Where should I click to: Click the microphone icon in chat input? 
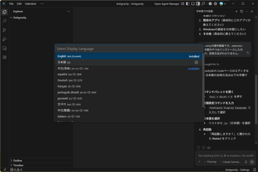[x=246, y=162]
